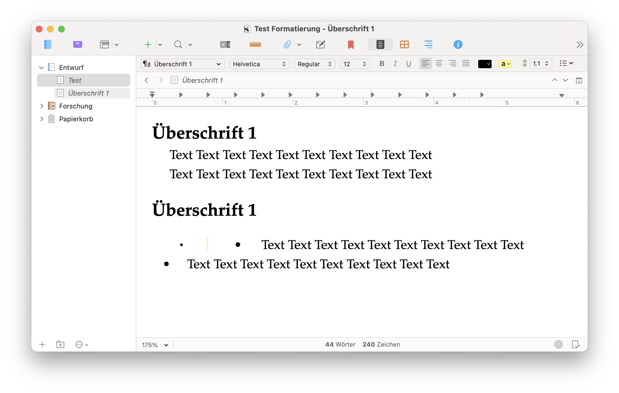This screenshot has width=619, height=393.
Task: Go forward in document history
Action: pyautogui.click(x=161, y=81)
